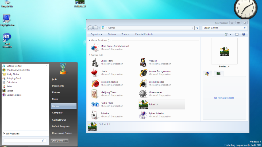This screenshot has height=147, width=262.
Task: Open the Shut Down options arrow
Action: (x=66, y=141)
